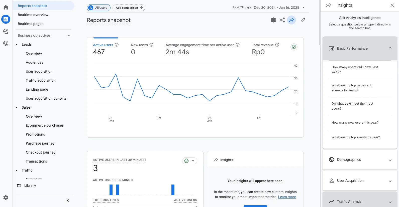Ask On what days I get most users
Screen dimensions: 399x207
tap(360, 106)
